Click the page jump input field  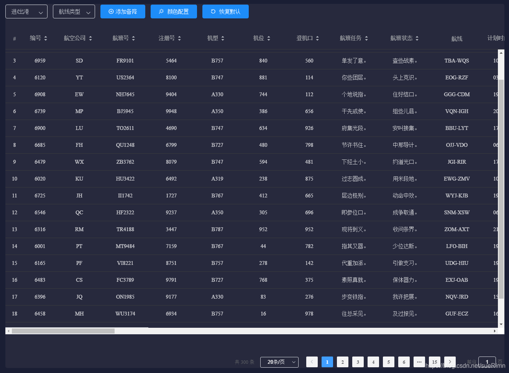tap(487, 362)
